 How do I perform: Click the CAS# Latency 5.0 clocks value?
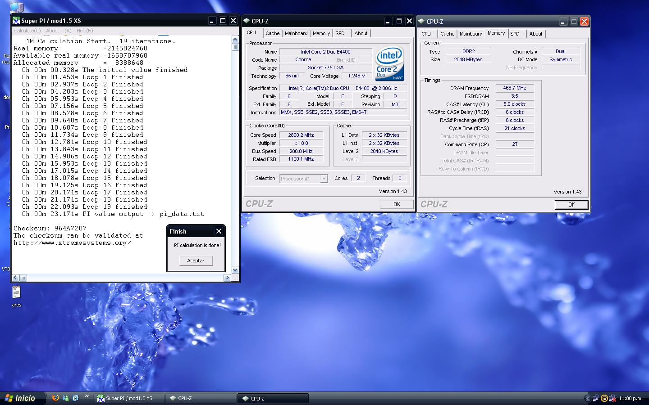(x=515, y=104)
